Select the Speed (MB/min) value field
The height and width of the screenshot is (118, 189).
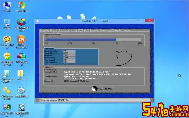(69, 53)
